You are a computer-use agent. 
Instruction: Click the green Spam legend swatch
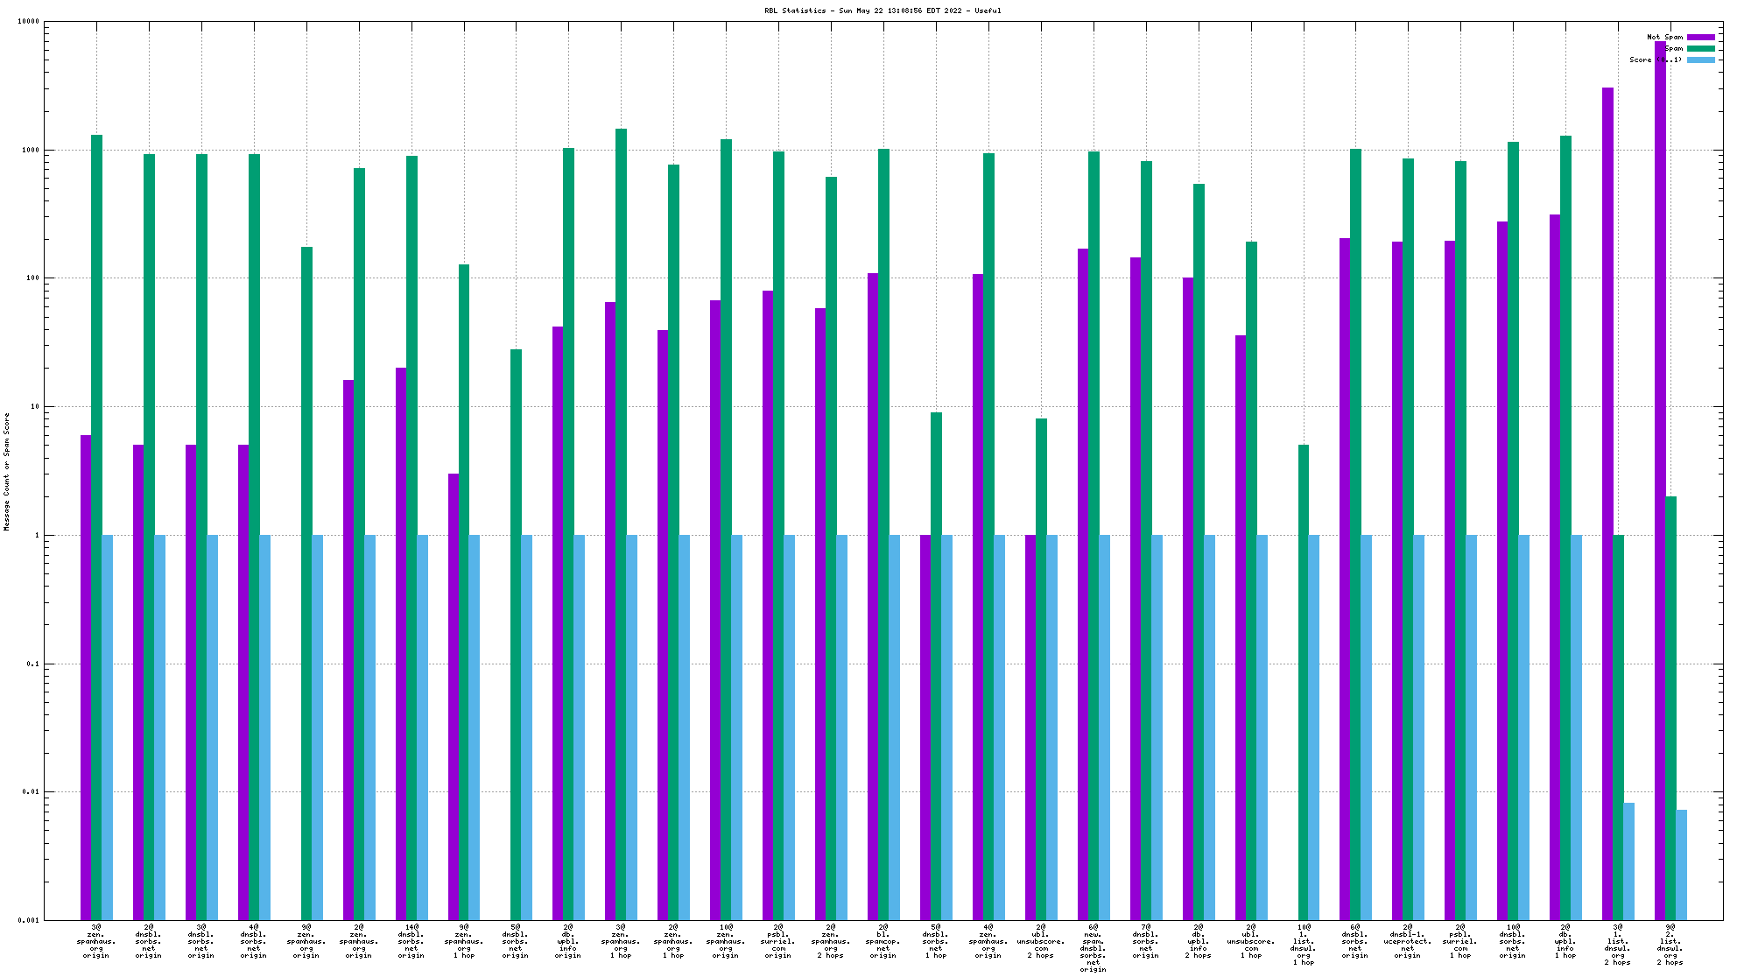[1700, 48]
